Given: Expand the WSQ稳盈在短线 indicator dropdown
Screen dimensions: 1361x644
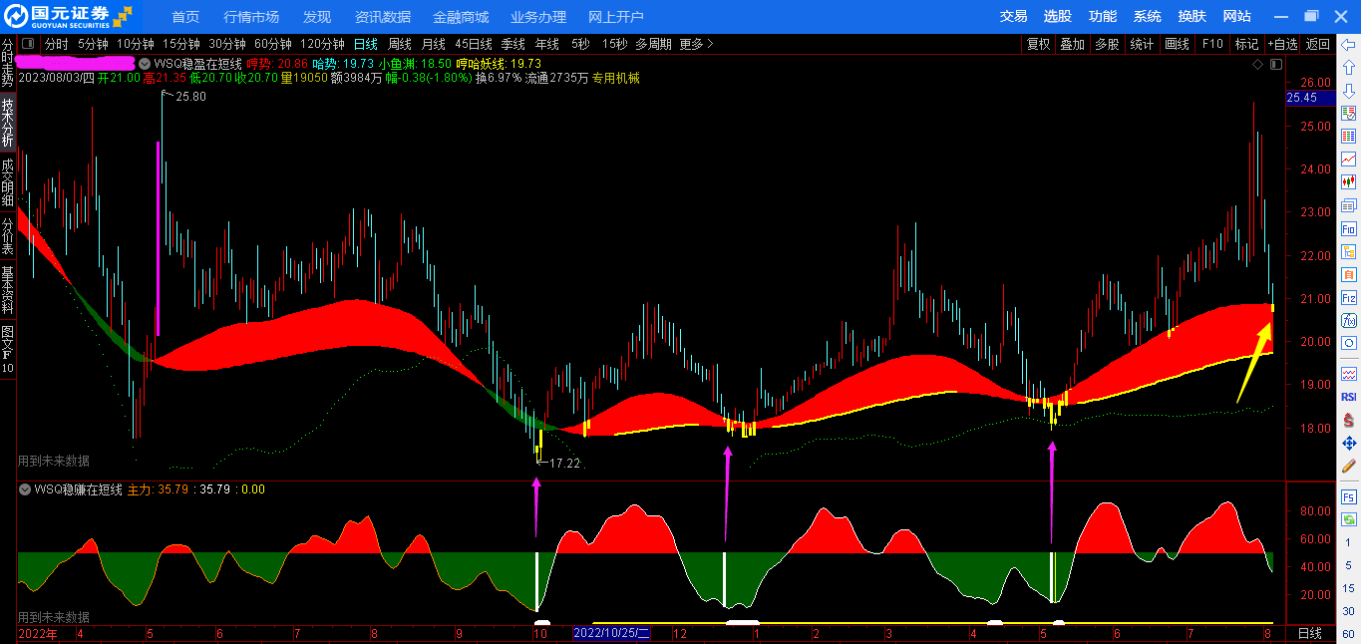Looking at the screenshot, I should coord(147,63).
